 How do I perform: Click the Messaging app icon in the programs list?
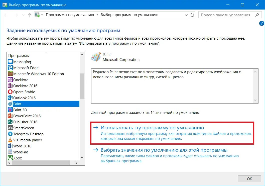click(10, 62)
